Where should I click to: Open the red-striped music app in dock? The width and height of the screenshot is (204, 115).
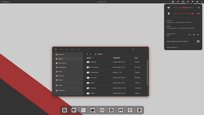130,110
